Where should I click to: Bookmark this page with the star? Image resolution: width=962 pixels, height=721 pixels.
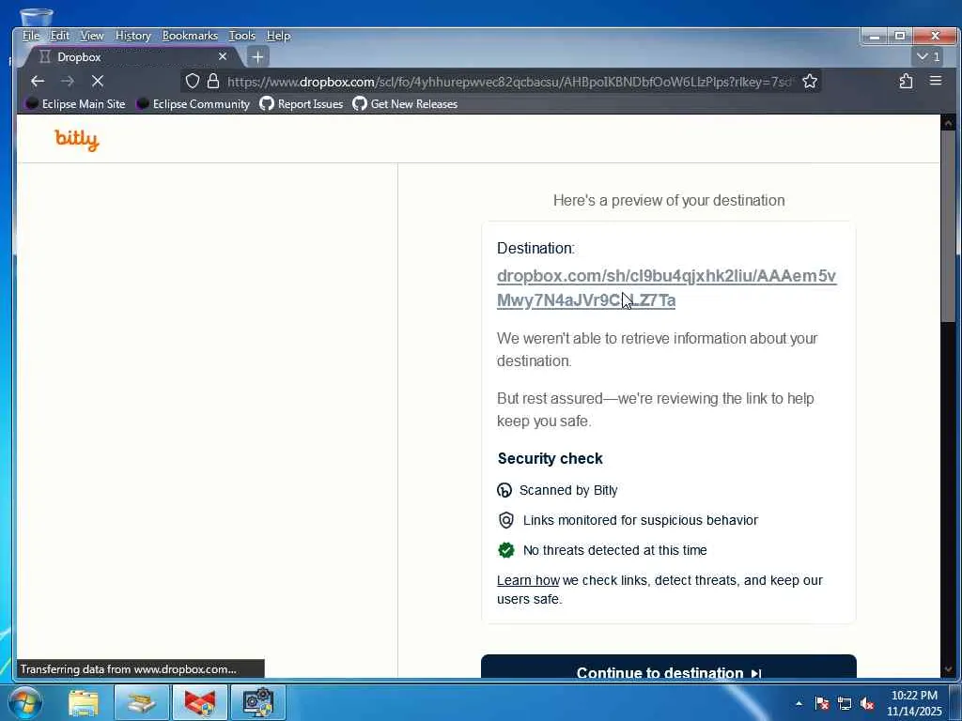coord(810,81)
